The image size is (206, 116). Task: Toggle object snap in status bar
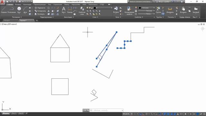point(160,114)
